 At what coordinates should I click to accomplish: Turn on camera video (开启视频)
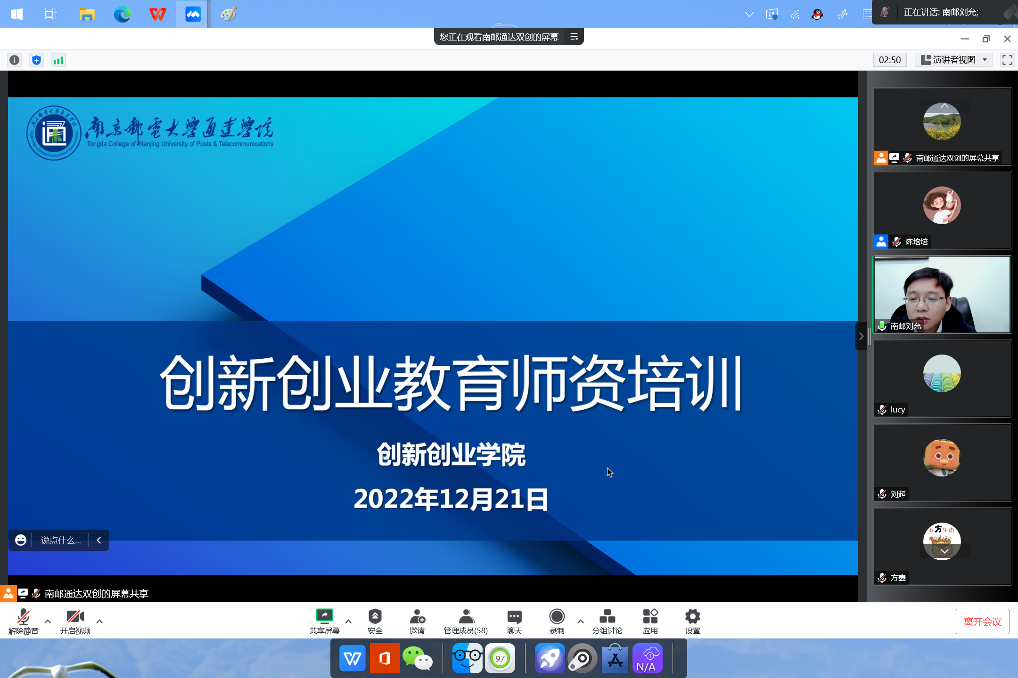tap(75, 617)
